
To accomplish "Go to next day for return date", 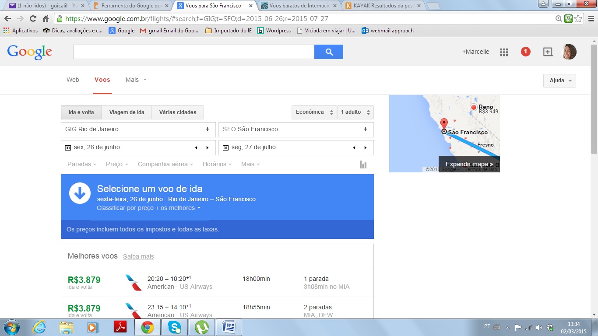I will point(365,147).
